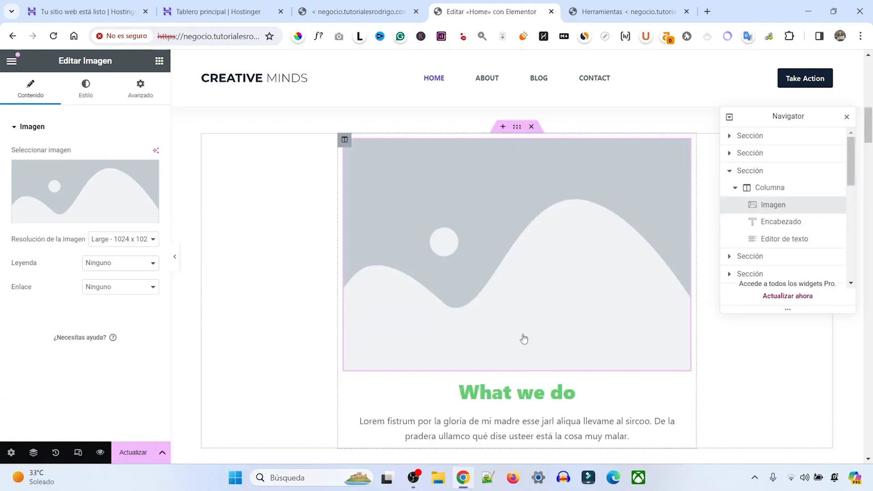This screenshot has width=873, height=491.
Task: Click the Actualizar ahora upgrade link
Action: coord(787,296)
